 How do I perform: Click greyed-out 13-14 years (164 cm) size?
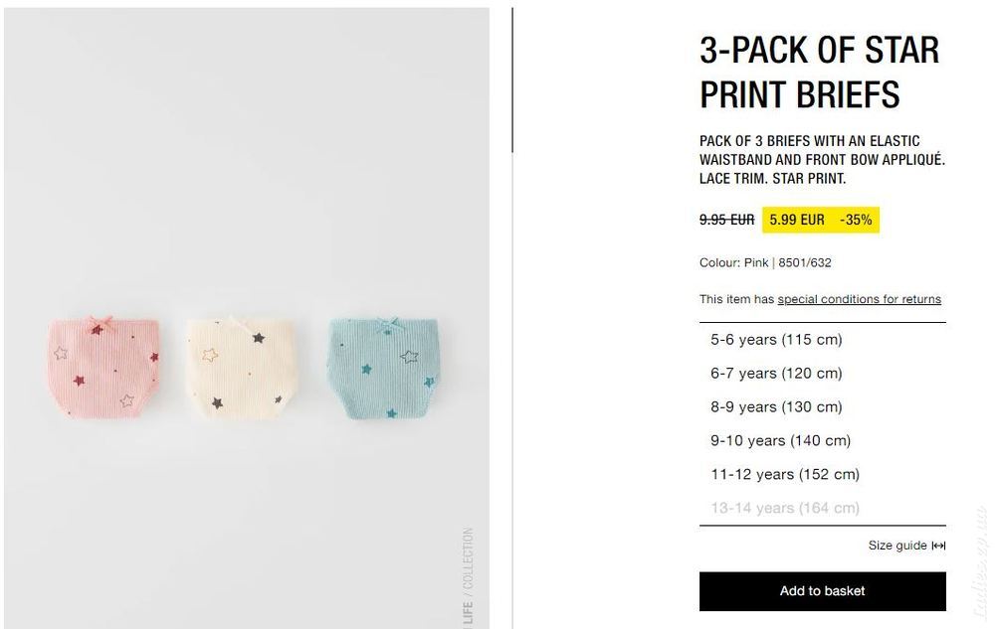(x=823, y=508)
